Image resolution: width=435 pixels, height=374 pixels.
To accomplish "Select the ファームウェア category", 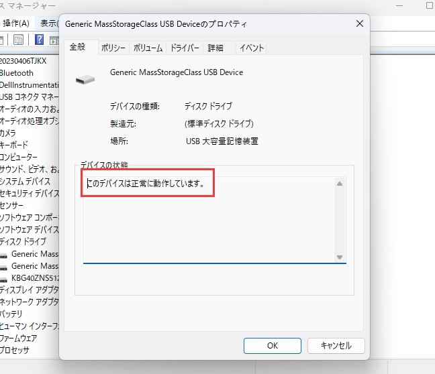I will 18,338.
